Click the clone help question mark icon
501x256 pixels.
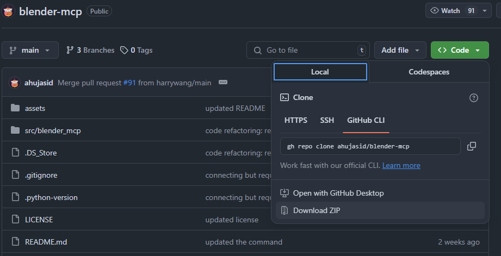point(474,98)
